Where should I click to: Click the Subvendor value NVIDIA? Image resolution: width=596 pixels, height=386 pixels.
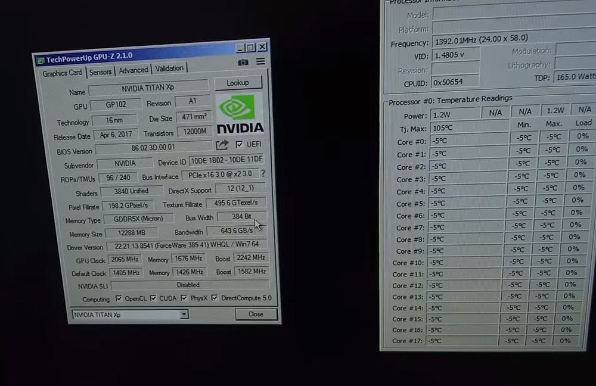click(125, 163)
